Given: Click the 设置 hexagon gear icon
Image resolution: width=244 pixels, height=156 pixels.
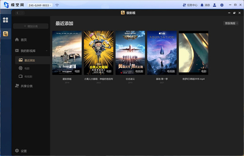Looking at the screenshot, I should click(x=17, y=151).
